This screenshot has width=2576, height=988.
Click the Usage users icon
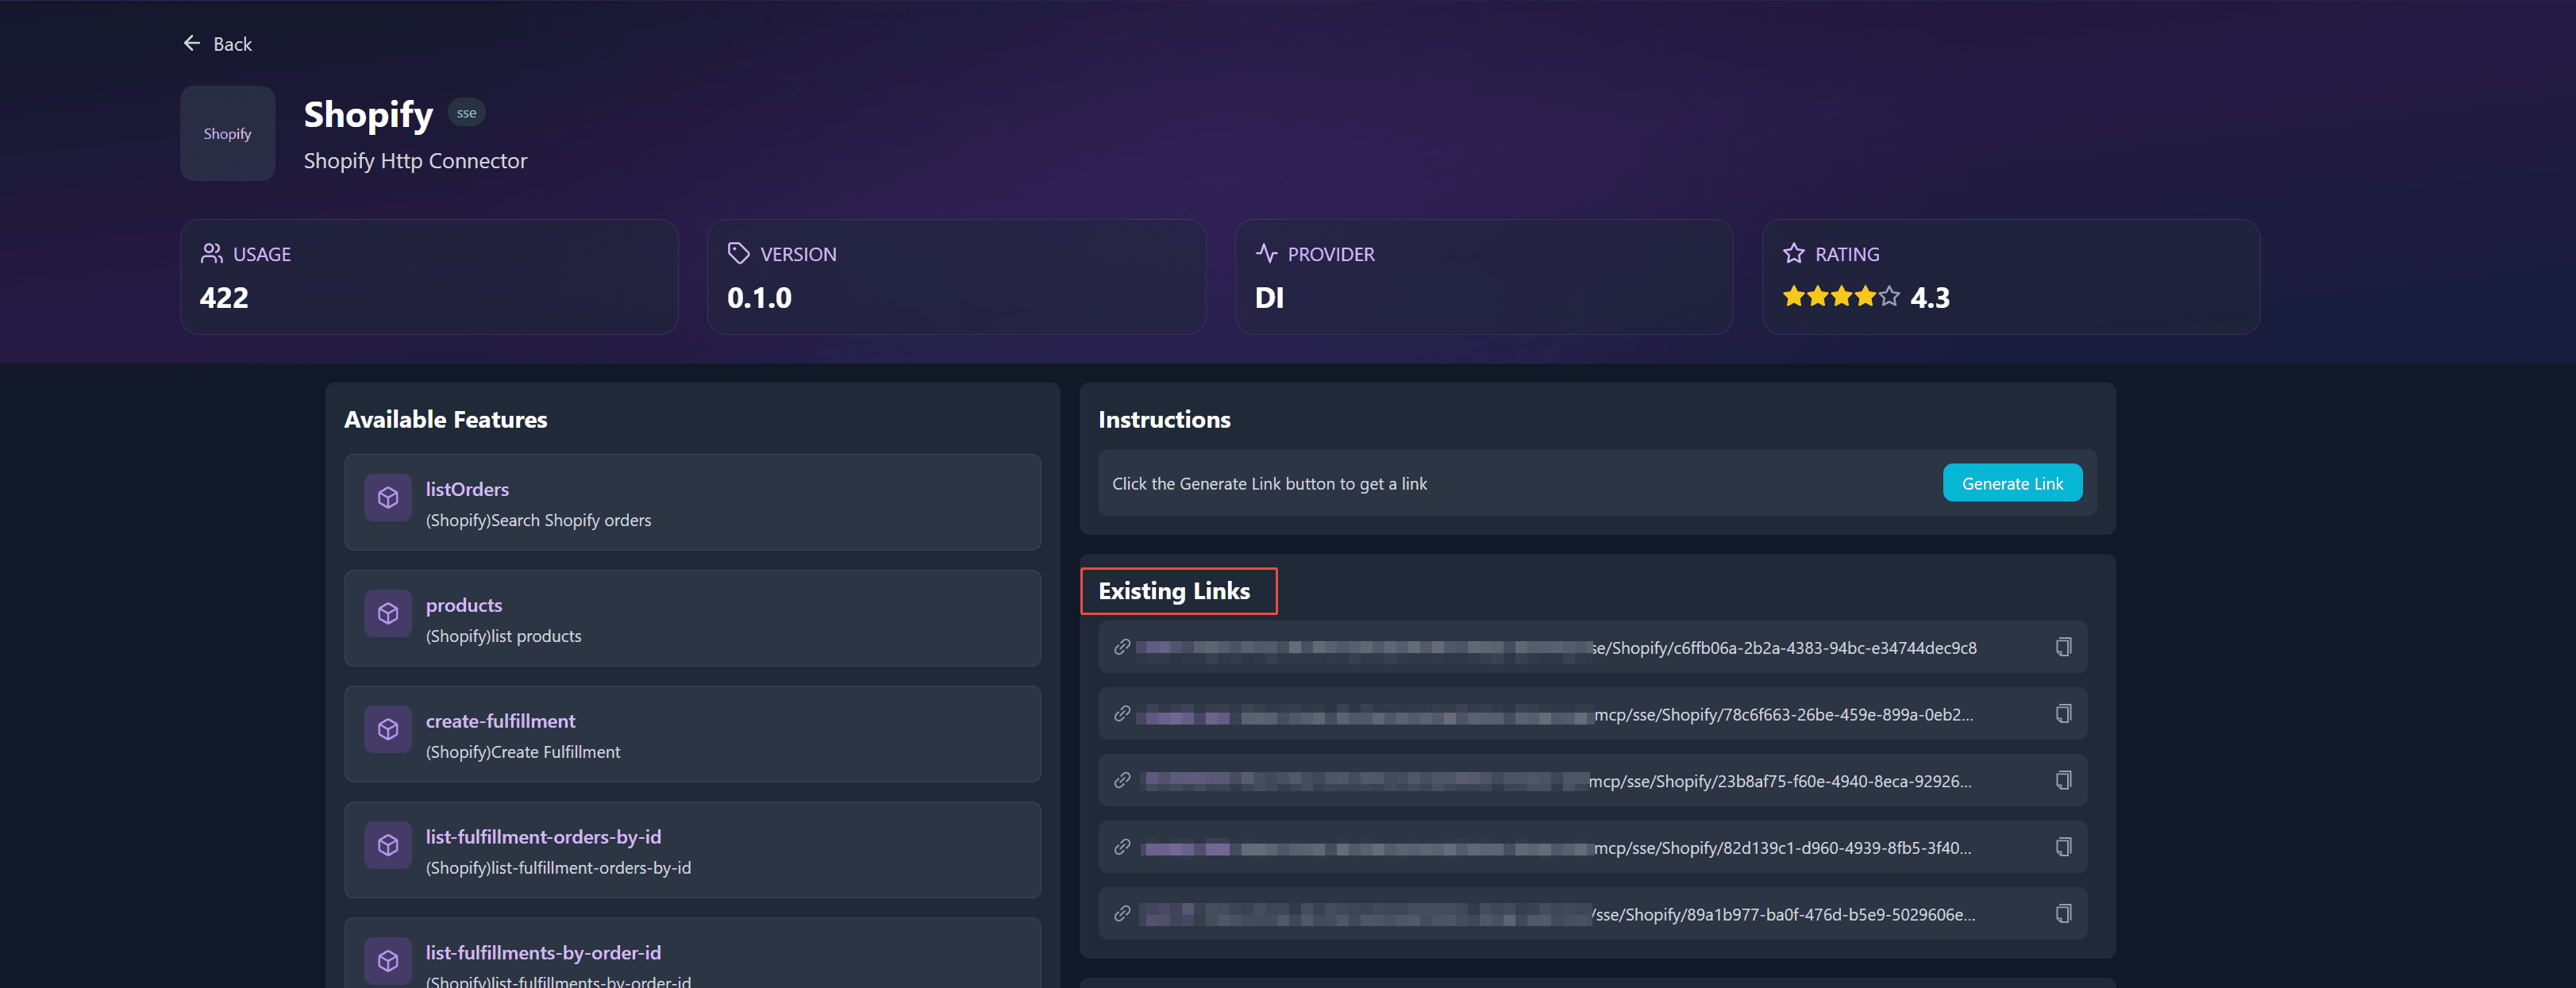point(212,254)
